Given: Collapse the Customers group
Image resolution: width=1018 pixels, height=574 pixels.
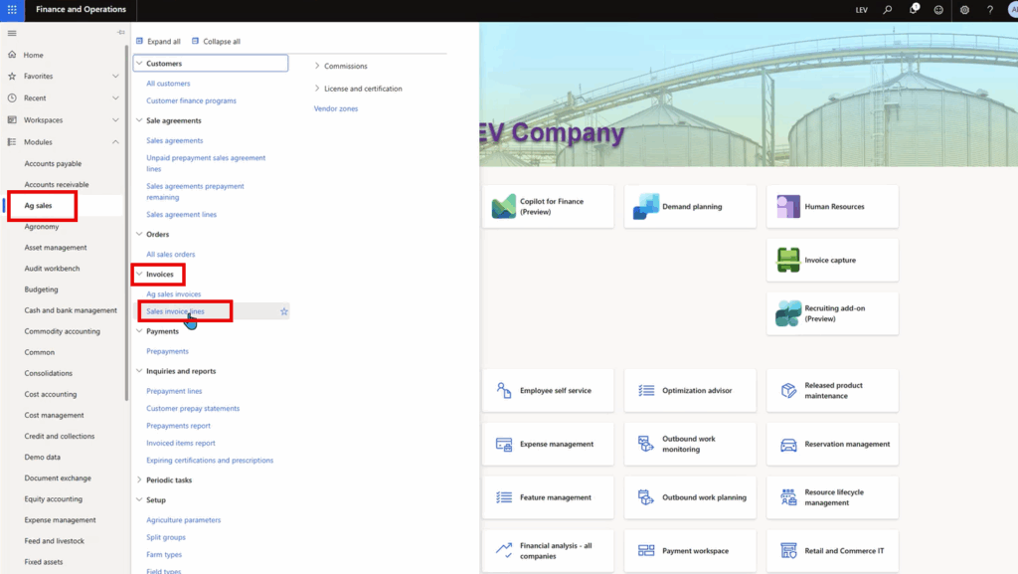Looking at the screenshot, I should pyautogui.click(x=139, y=63).
